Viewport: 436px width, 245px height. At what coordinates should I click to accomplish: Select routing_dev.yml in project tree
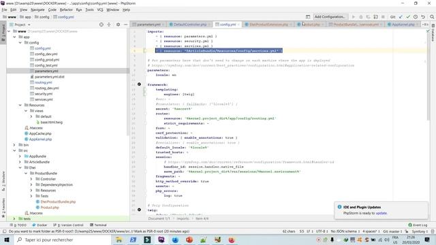point(47,88)
